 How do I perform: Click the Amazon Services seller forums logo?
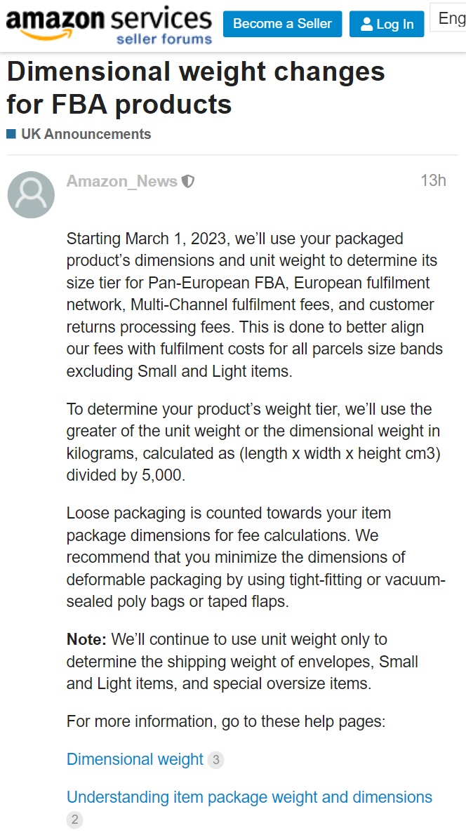pos(107,22)
